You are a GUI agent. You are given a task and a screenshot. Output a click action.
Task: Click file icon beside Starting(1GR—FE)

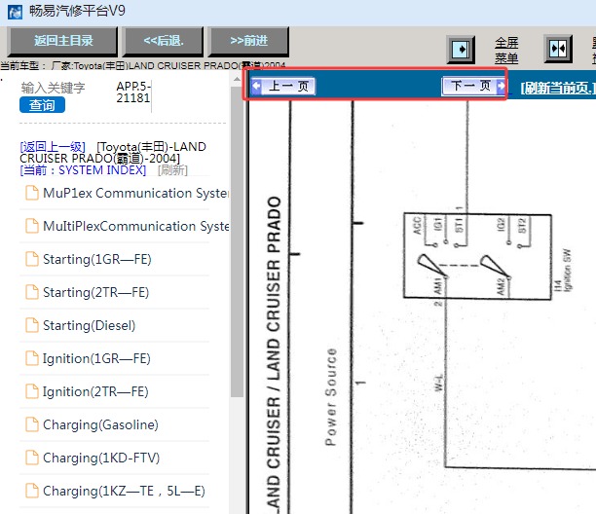click(x=32, y=259)
